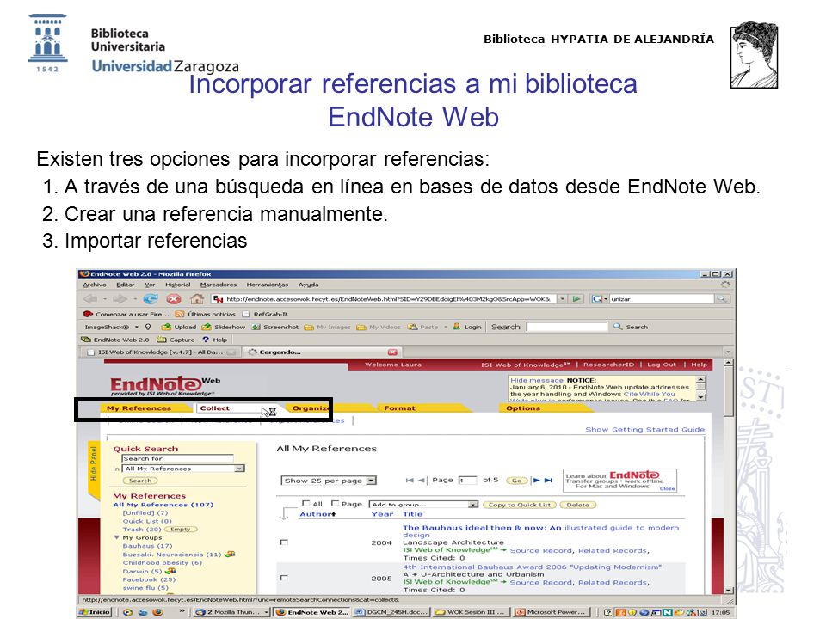826x619 pixels.
Task: Check the box for the 2004 Bauhaus reference
Action: coord(285,542)
